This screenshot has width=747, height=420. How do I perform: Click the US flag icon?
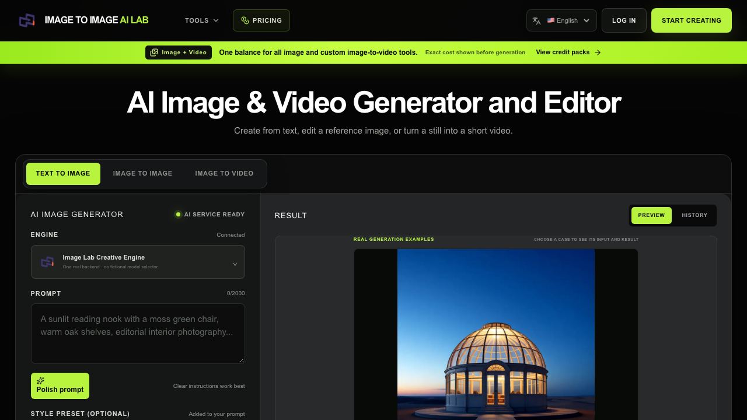tap(551, 20)
